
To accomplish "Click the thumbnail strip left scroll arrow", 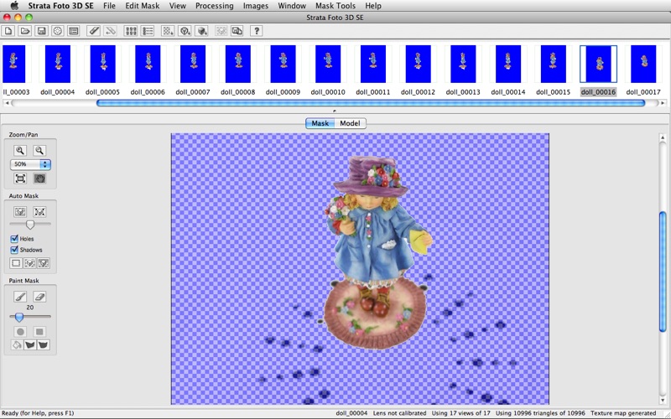I will coord(6,103).
